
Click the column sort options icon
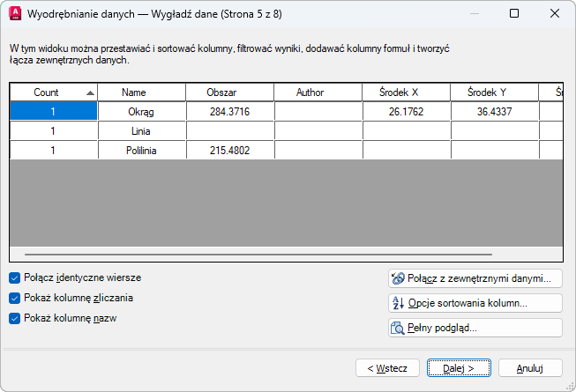pos(398,303)
